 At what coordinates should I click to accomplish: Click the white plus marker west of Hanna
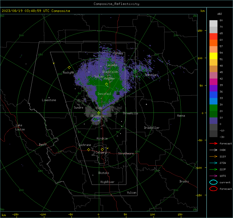[146, 104]
